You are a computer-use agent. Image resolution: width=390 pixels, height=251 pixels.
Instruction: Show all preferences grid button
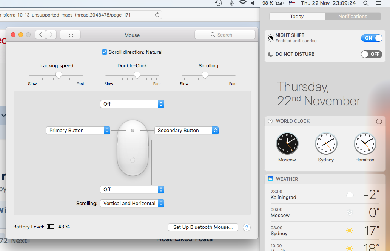[70, 35]
